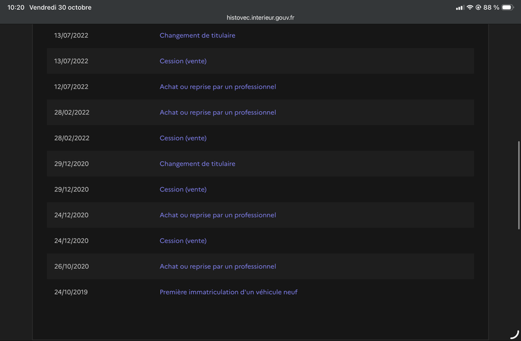Tap the Vendredi 30 octobre date
This screenshot has width=521, height=341.
click(60, 7)
